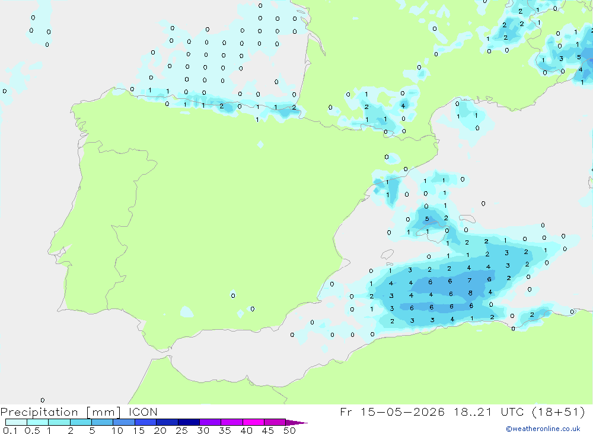Screen dimensions: 593x434
Task: Click the legend label '15'
Action: click(x=139, y=430)
